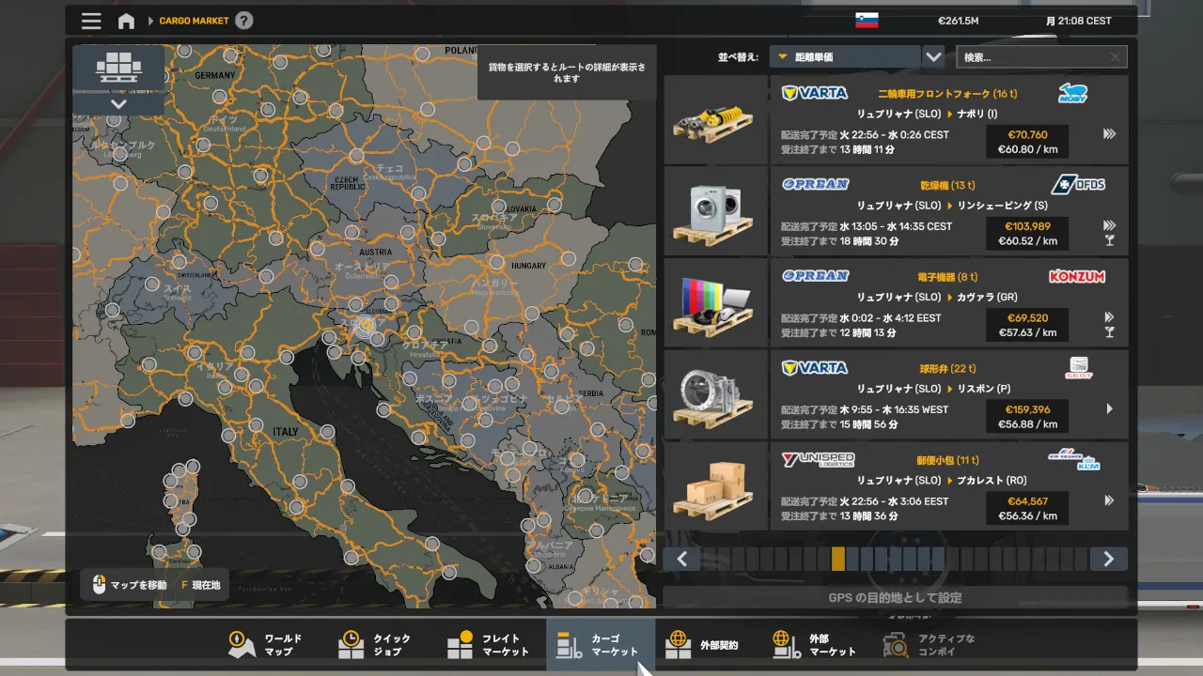Click the €103,989 price
Screen dimensions: 1203x676
1027,226
